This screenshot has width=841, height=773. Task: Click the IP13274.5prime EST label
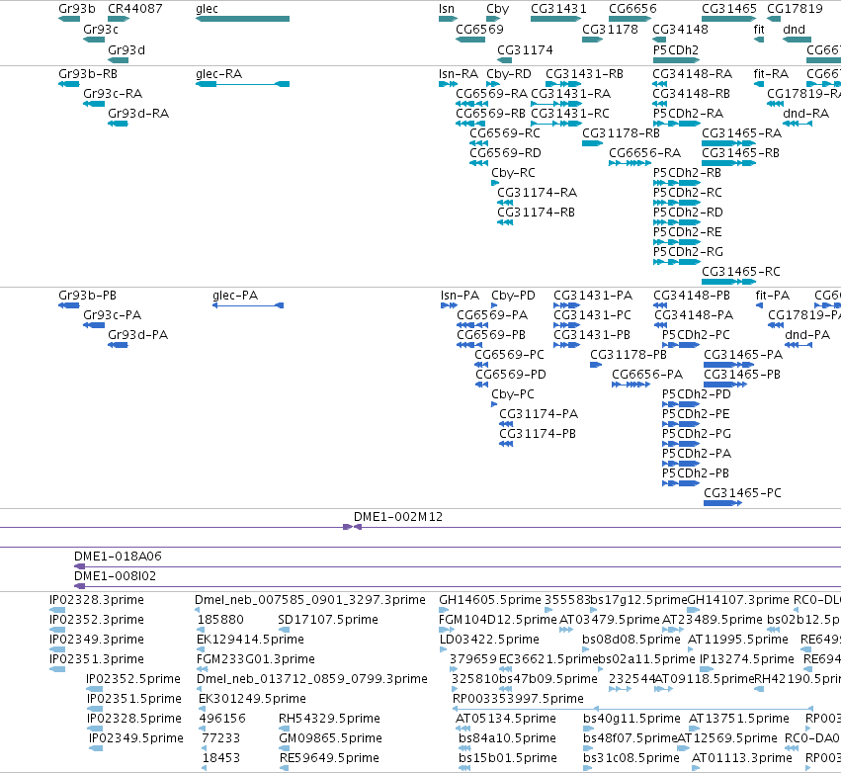tap(746, 658)
